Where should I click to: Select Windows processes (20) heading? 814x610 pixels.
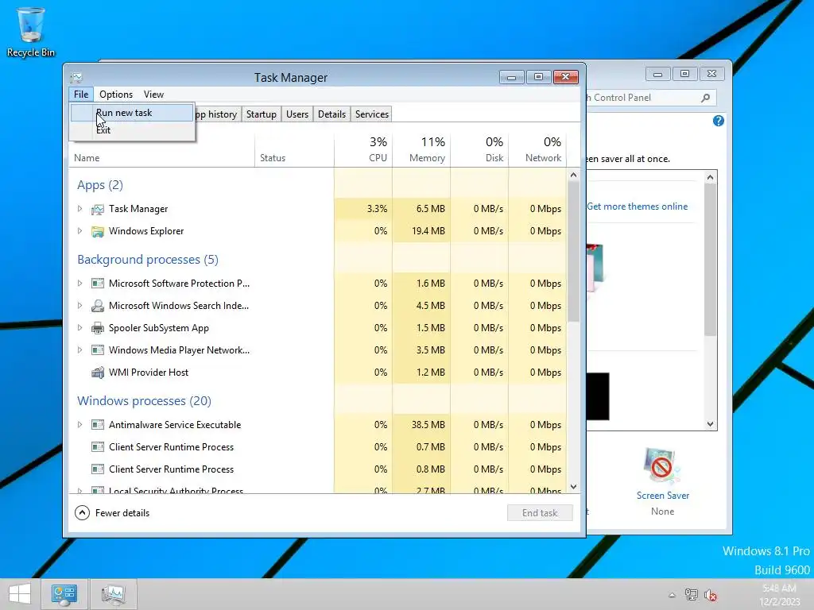point(145,401)
